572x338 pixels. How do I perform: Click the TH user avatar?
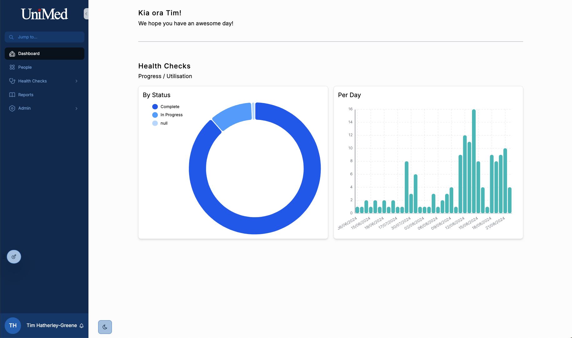(x=13, y=326)
